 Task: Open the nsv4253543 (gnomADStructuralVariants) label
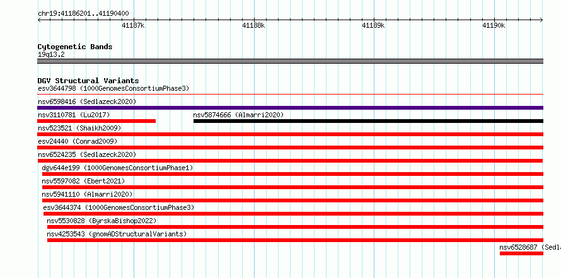point(117,234)
